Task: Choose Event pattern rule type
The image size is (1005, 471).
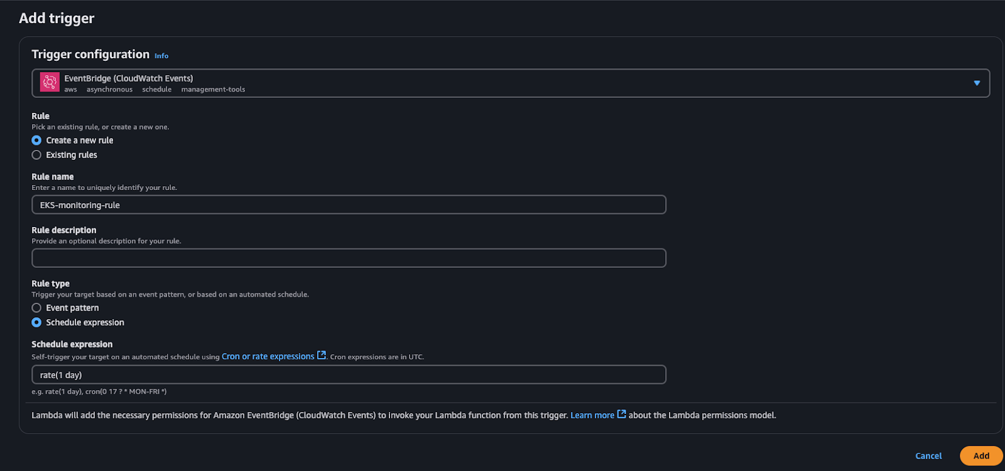Action: point(36,308)
